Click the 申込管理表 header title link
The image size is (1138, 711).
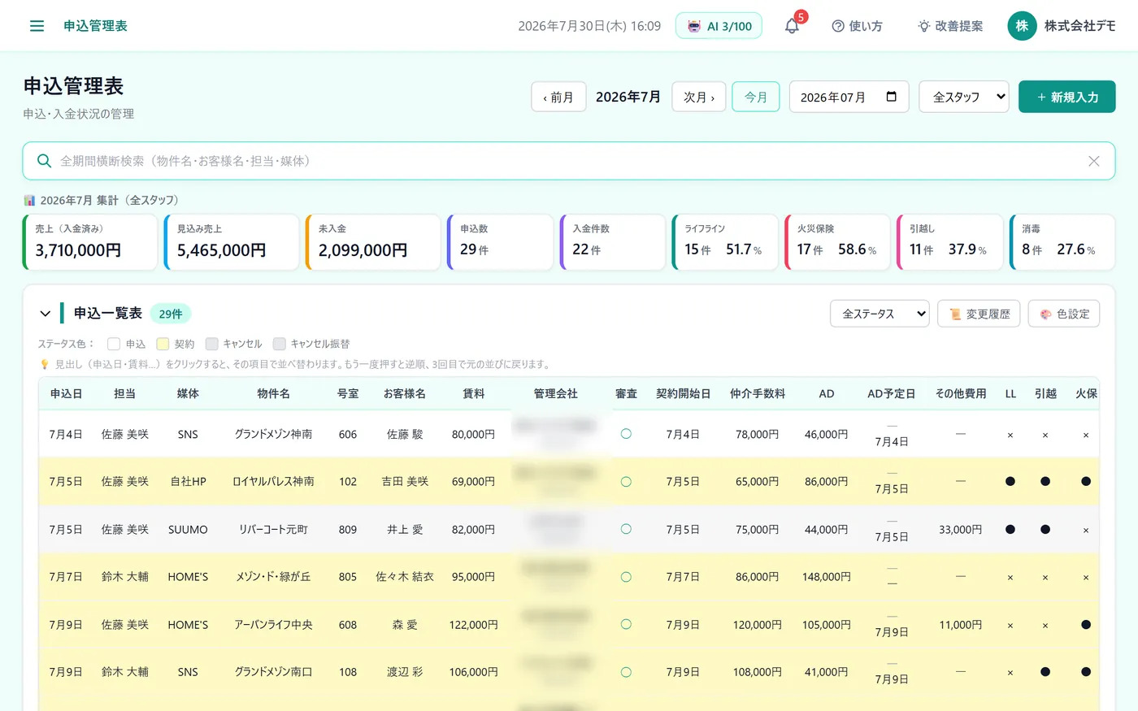pyautogui.click(x=96, y=26)
